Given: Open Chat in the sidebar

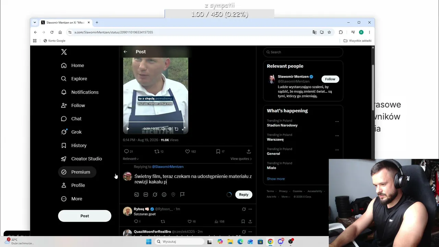Looking at the screenshot, I should point(71,119).
